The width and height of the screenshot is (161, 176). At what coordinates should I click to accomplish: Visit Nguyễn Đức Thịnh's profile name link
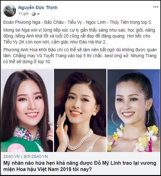pyautogui.click(x=38, y=8)
